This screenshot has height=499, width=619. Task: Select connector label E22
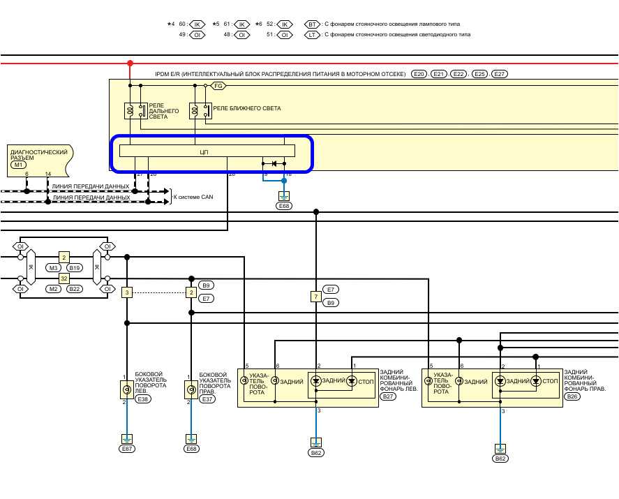[x=458, y=74]
